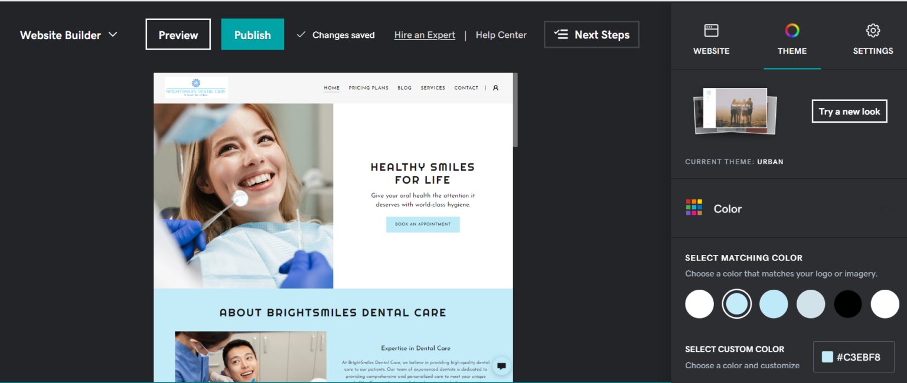Viewport: 907px width, 383px height.
Task: Select BLOG in the preview navigation
Action: (x=404, y=87)
